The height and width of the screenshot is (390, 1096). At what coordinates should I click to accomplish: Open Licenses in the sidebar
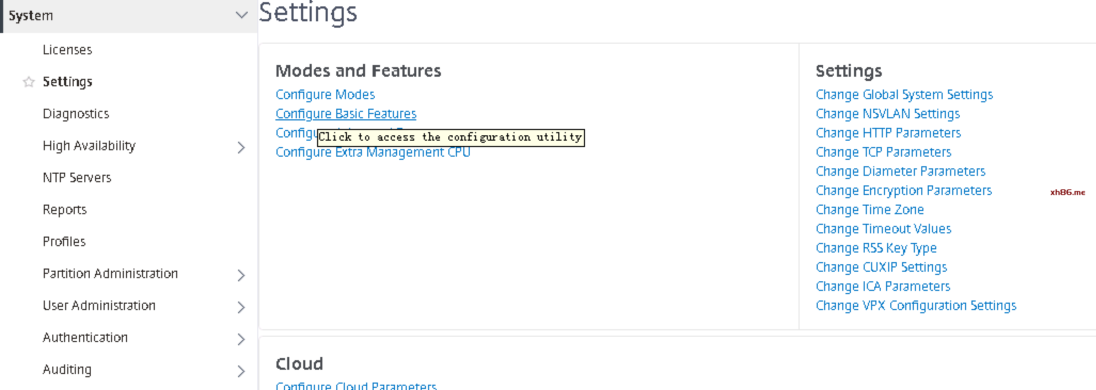tap(67, 50)
